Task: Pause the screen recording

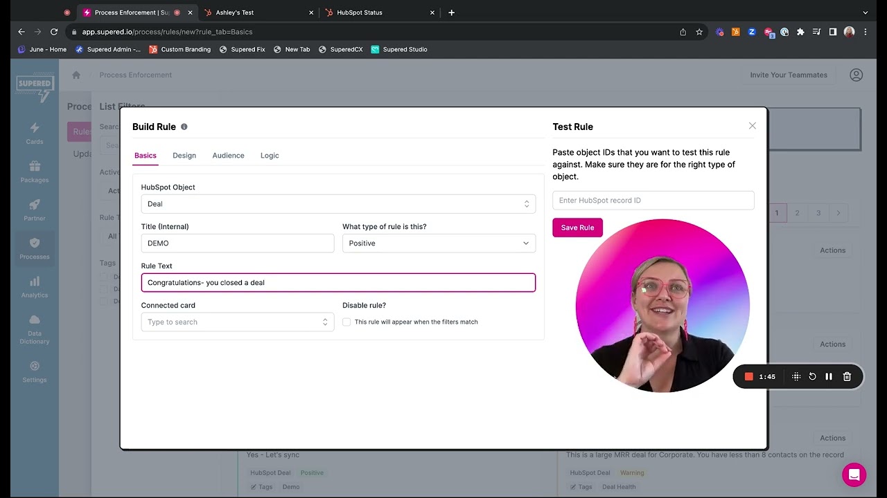Action: (829, 376)
